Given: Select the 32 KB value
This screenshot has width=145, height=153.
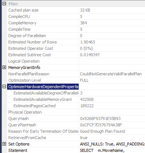Looking at the screenshot, I should [x=85, y=10].
